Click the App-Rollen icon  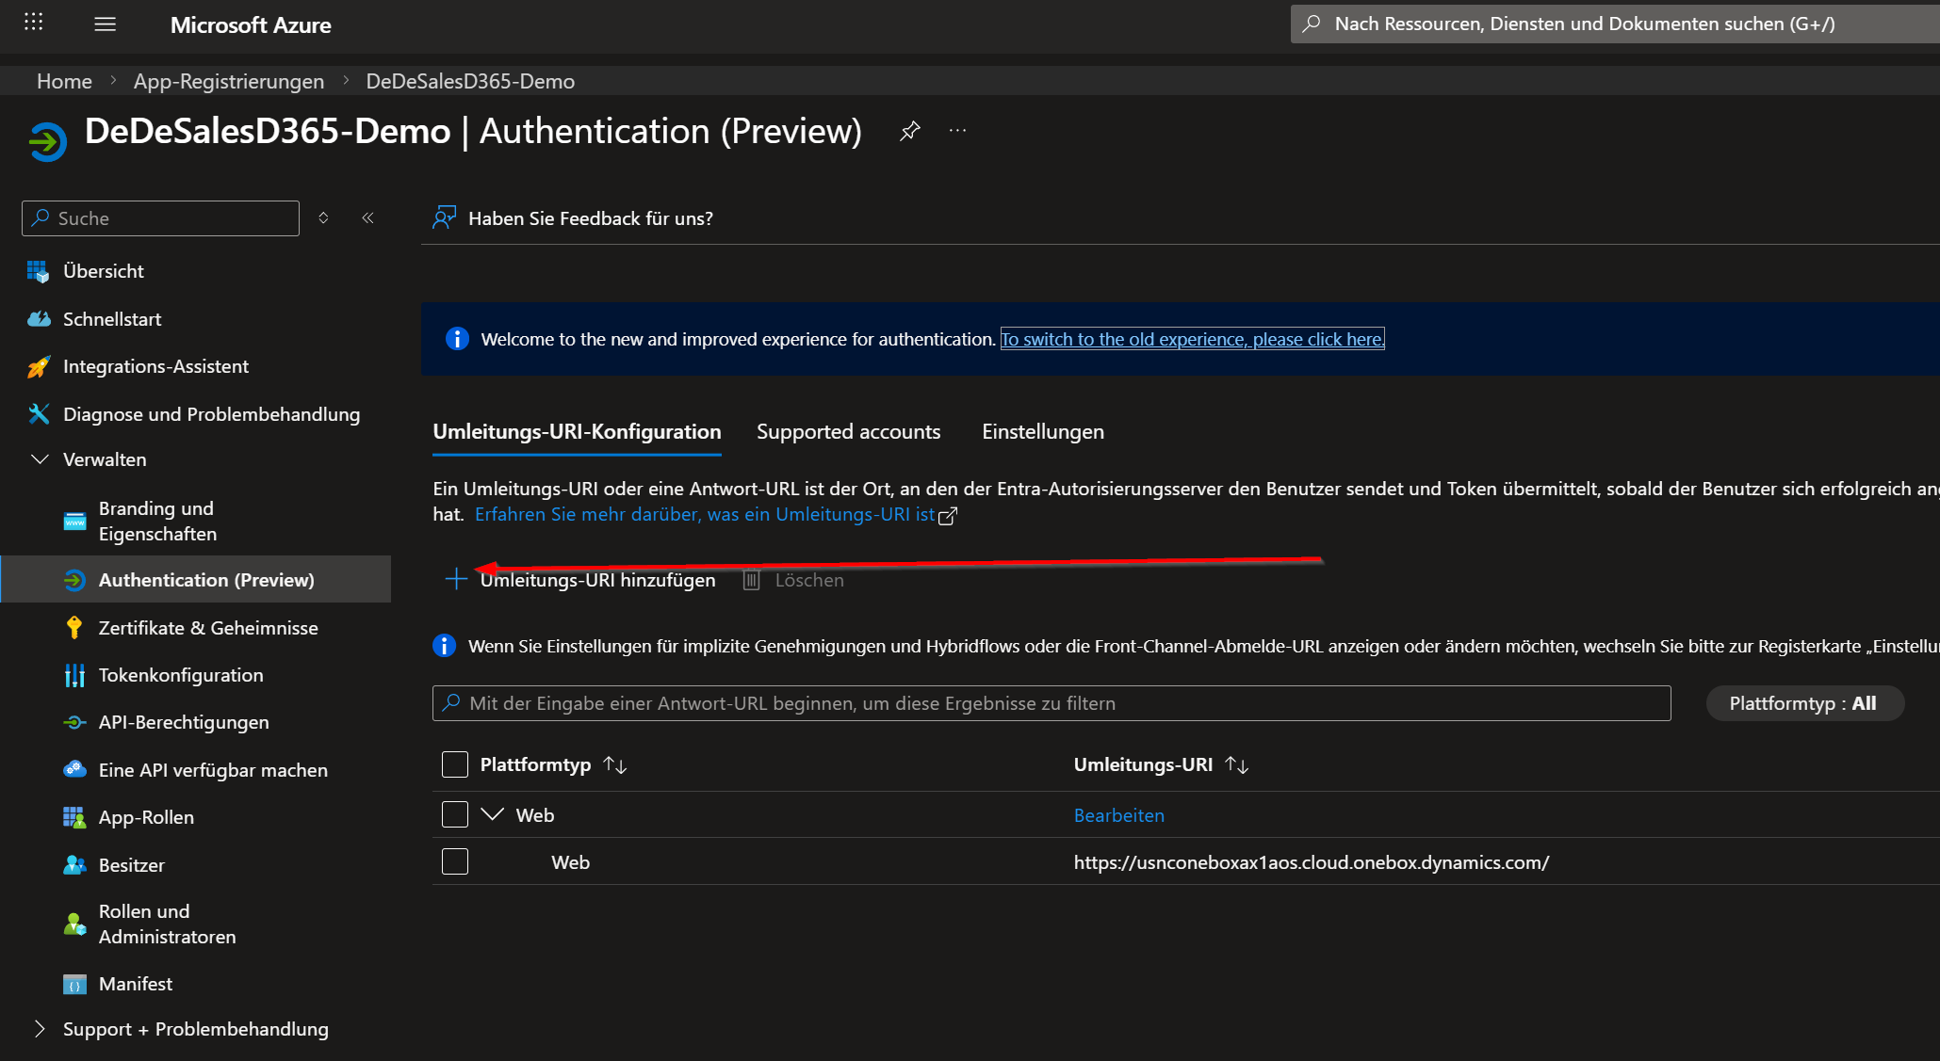pos(74,817)
